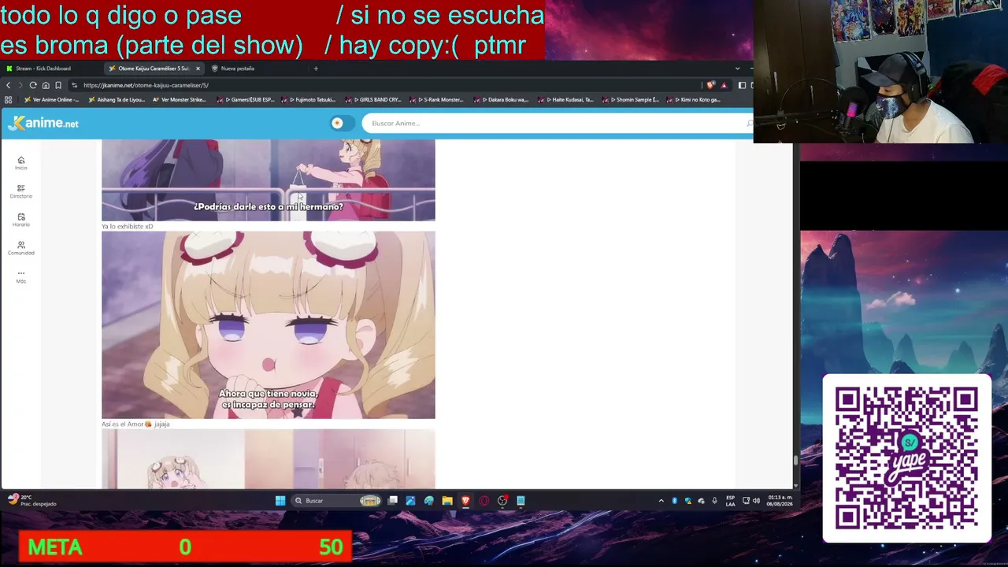
Task: Open the Opera browser taskbar icon
Action: coord(484,501)
